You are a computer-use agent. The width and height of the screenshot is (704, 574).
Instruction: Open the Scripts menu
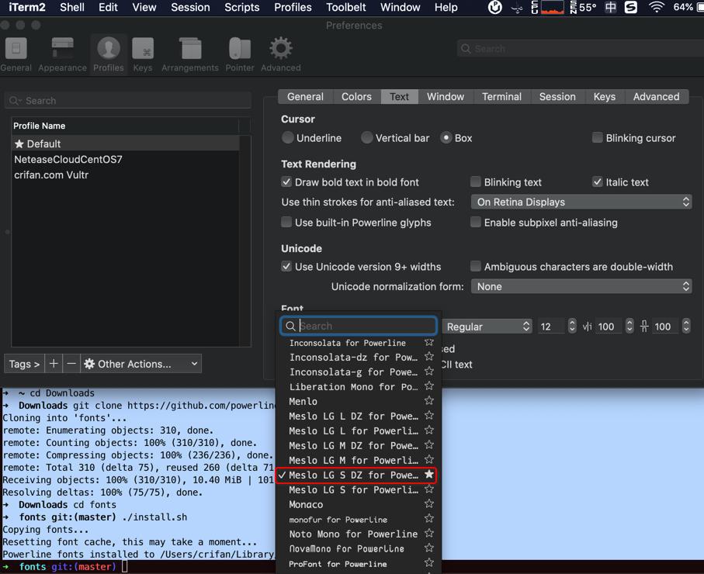point(242,7)
